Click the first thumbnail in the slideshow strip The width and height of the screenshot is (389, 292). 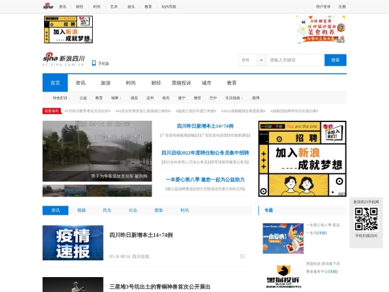point(53,191)
